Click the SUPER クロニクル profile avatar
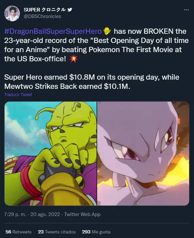This screenshot has height=238, width=194. [12, 13]
